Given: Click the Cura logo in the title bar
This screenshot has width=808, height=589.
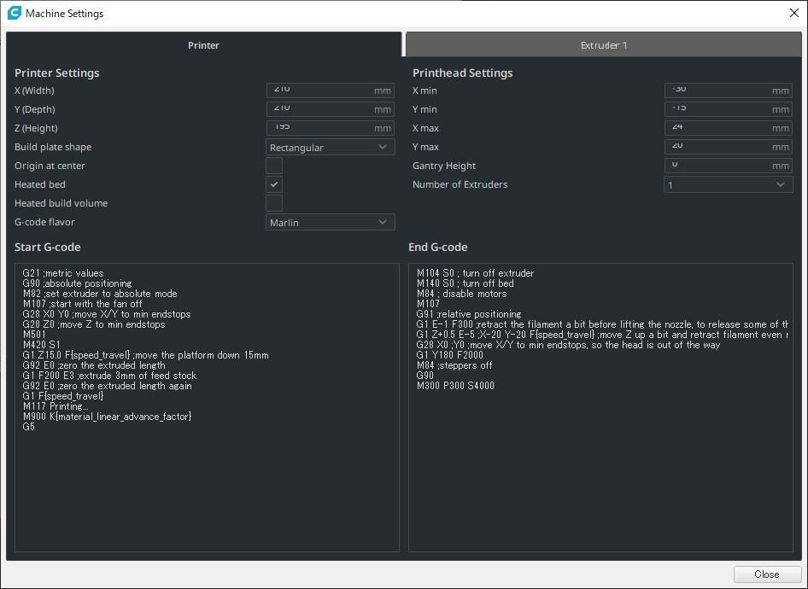Looking at the screenshot, I should coord(14,13).
